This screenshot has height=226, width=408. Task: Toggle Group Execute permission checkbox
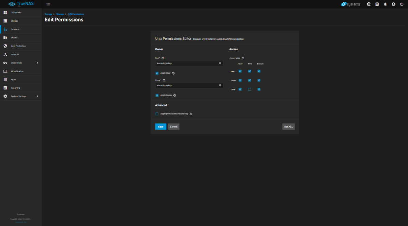tap(259, 80)
